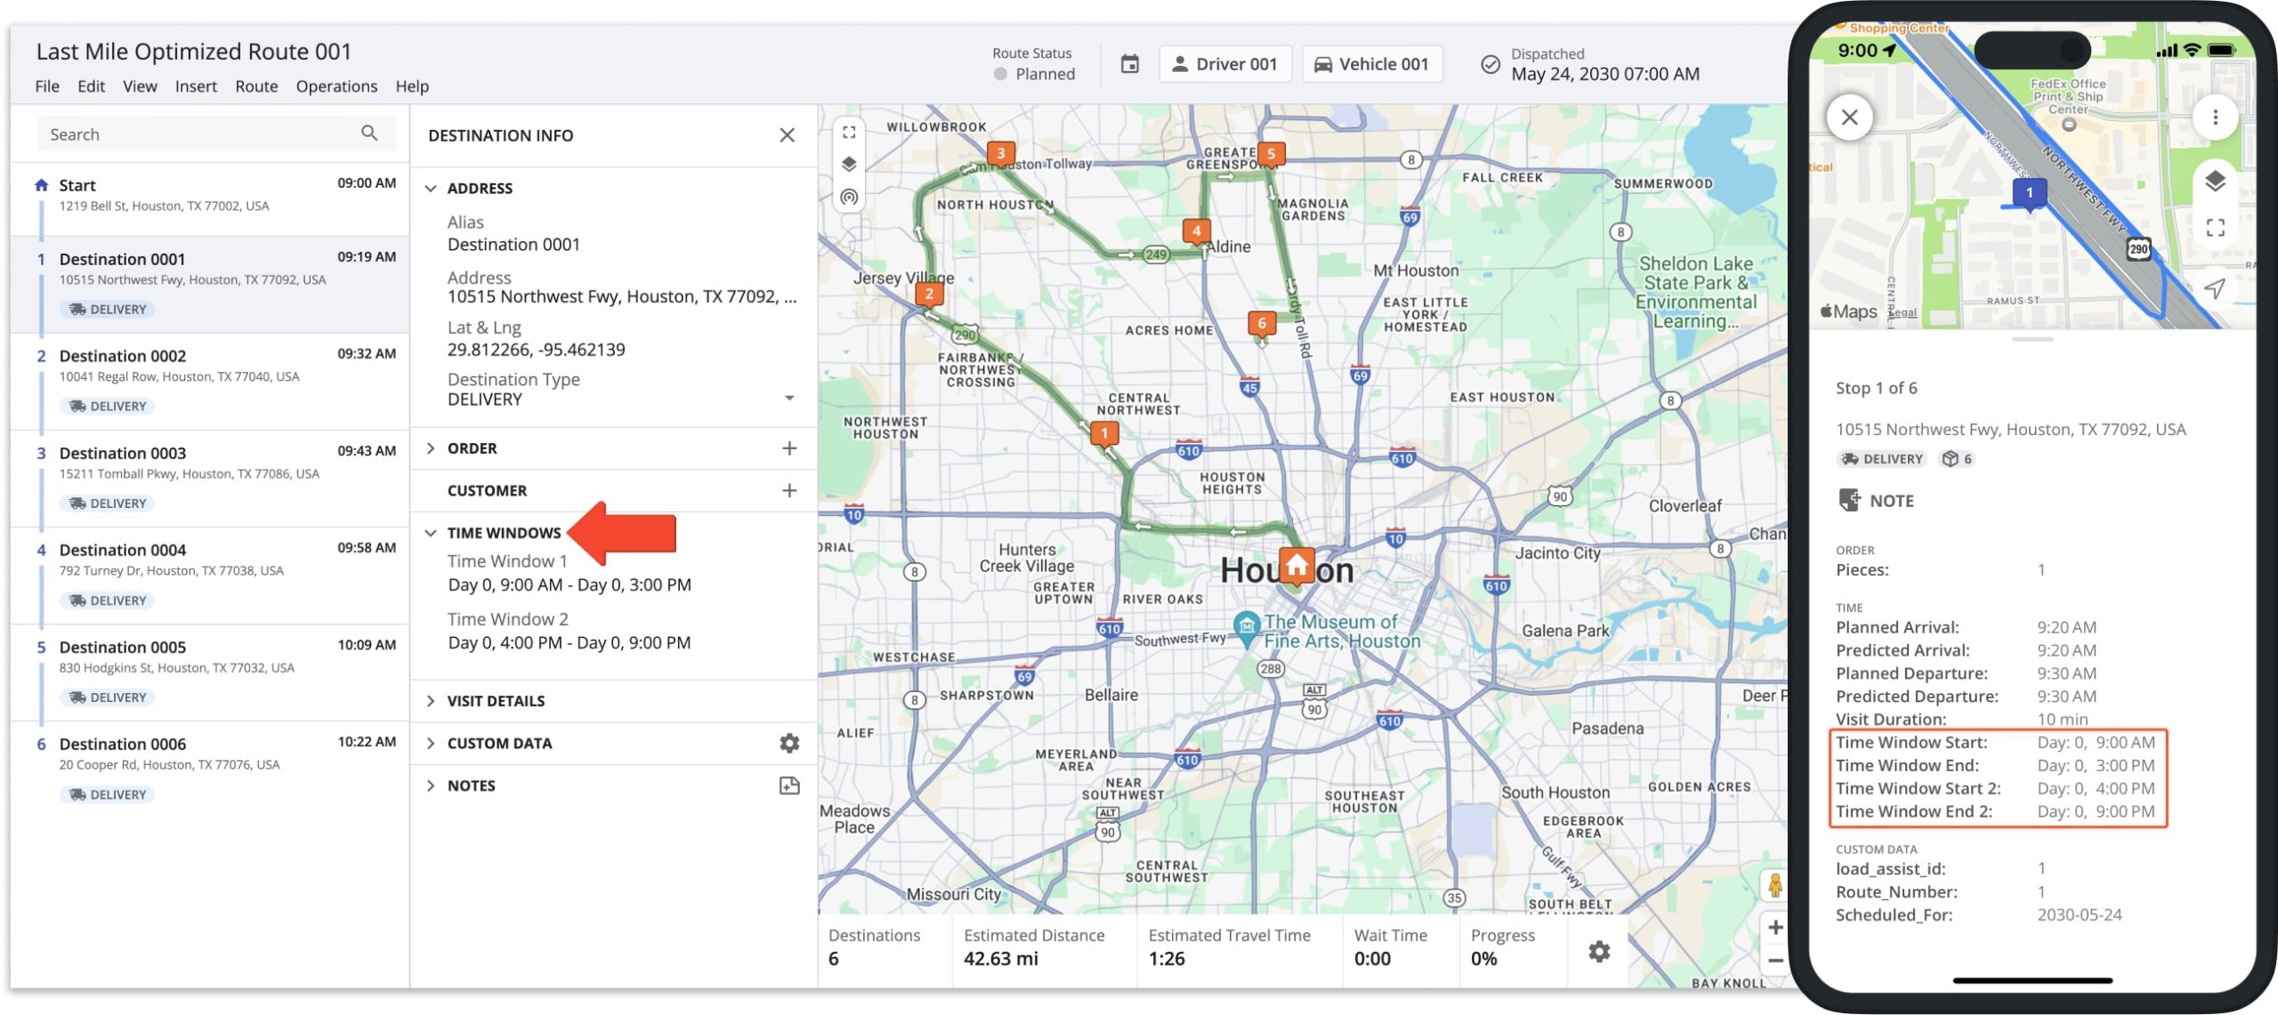Click the map tracking signal icon

tap(849, 197)
